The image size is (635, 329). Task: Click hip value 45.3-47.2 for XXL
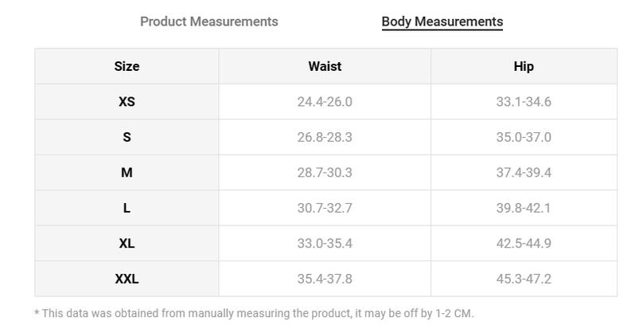[x=524, y=279]
